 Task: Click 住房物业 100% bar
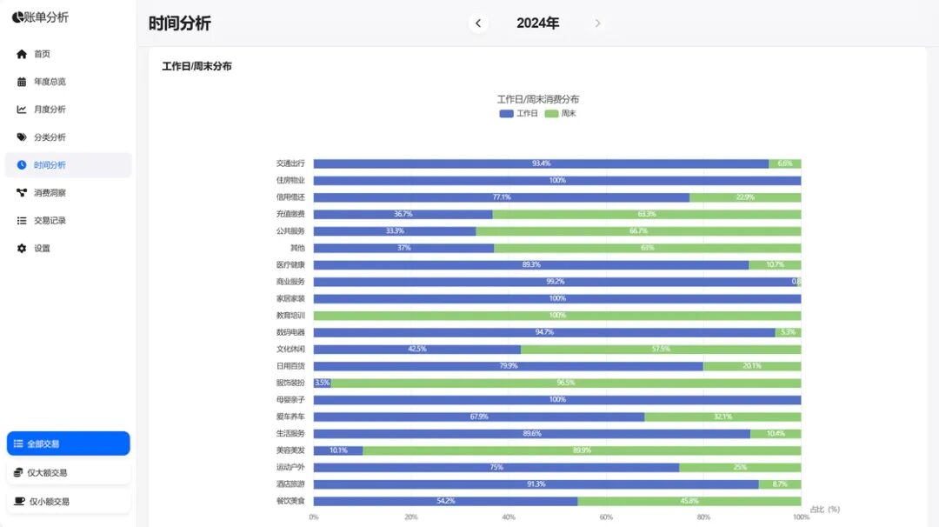pos(557,180)
